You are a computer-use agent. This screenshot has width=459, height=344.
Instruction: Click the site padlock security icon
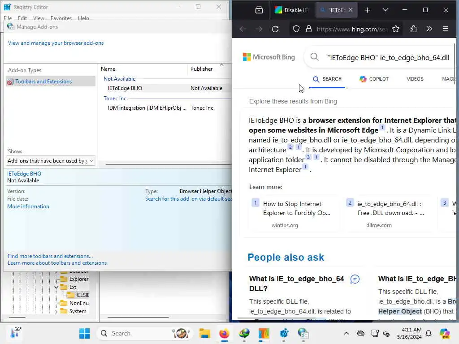tap(309, 29)
